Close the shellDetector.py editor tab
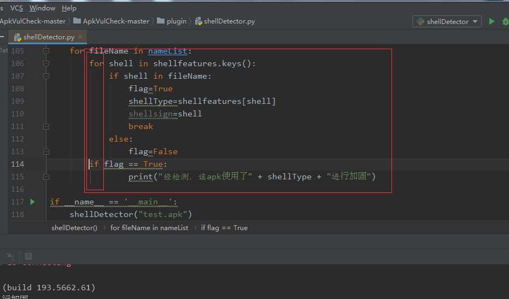 (x=80, y=37)
